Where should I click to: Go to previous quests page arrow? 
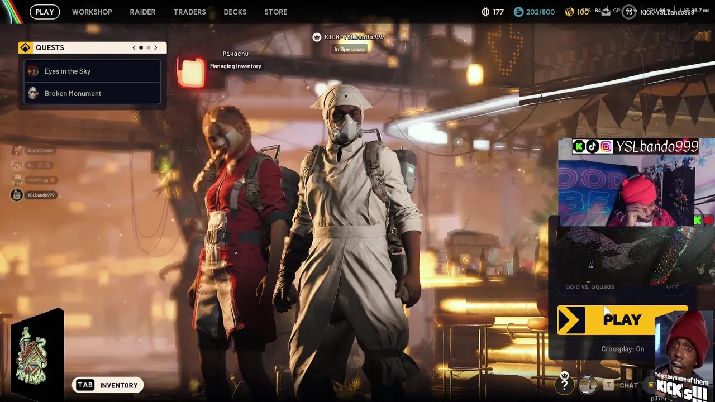pos(134,47)
